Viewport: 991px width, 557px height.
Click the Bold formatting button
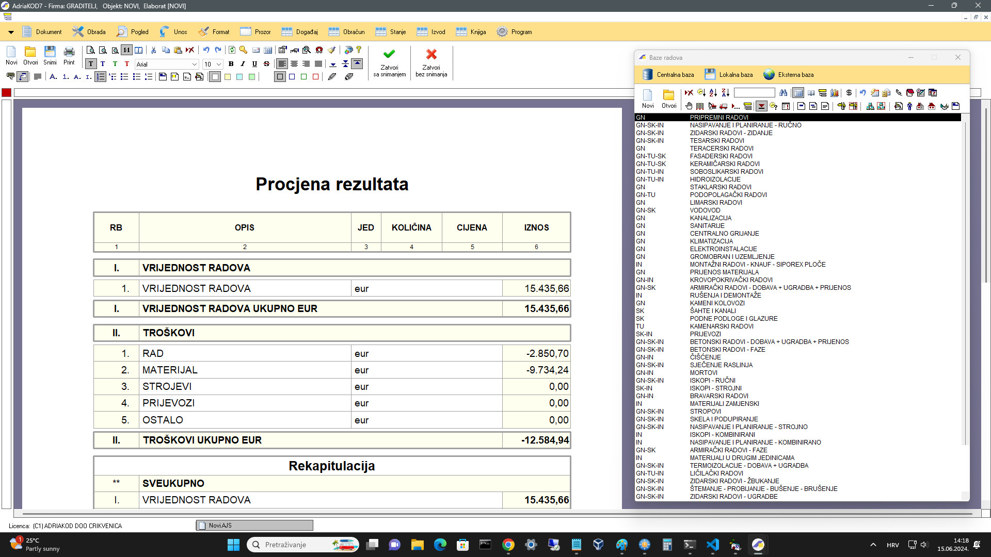(x=231, y=64)
